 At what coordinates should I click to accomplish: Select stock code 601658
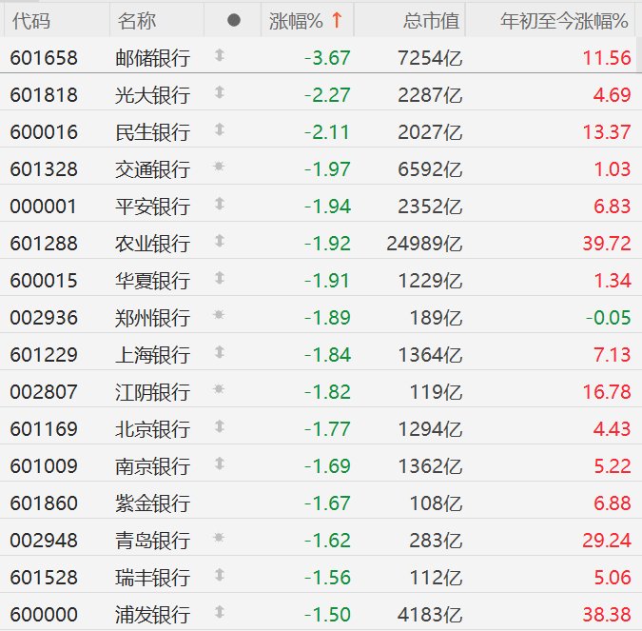pyautogui.click(x=44, y=58)
